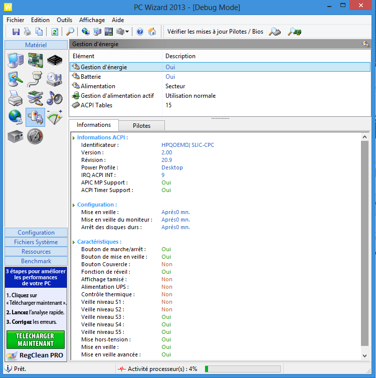Select the Drives disk icon

pos(55,79)
